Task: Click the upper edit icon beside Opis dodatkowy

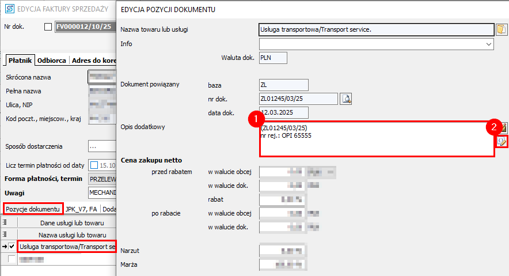Action: click(x=503, y=127)
